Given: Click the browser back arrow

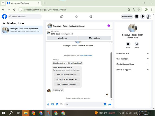Looking at the screenshot, I should pyautogui.click(x=3, y=10).
